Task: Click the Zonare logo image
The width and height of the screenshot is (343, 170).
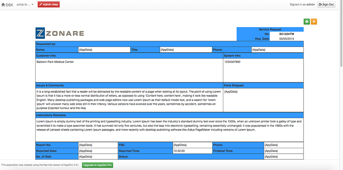Action: tap(60, 33)
